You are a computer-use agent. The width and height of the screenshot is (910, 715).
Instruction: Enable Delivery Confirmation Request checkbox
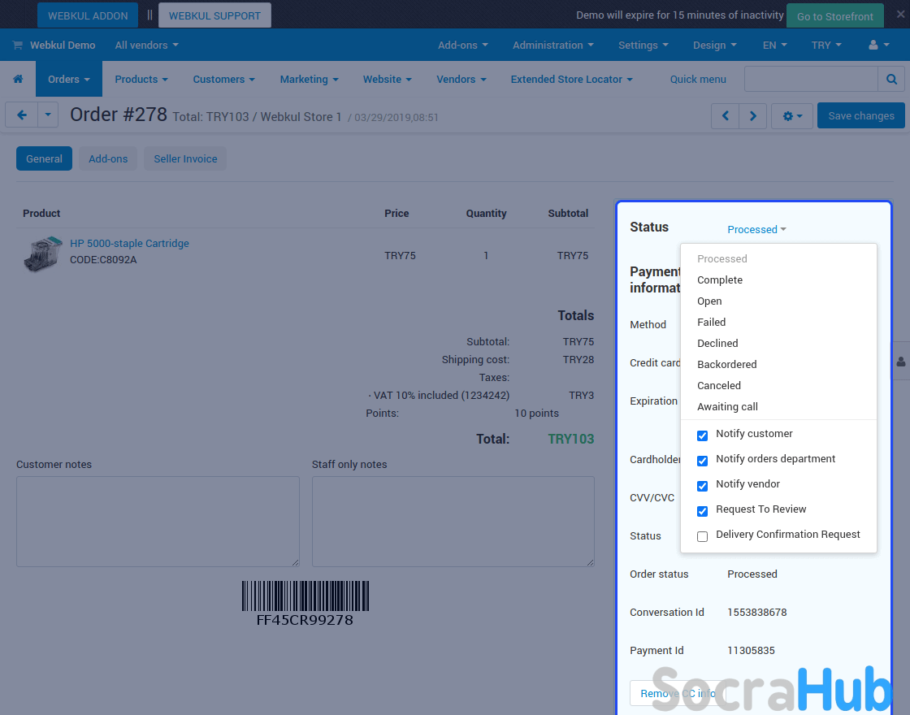tap(703, 536)
